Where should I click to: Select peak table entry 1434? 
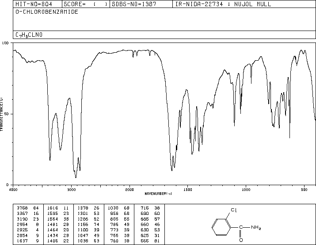tap(58, 235)
